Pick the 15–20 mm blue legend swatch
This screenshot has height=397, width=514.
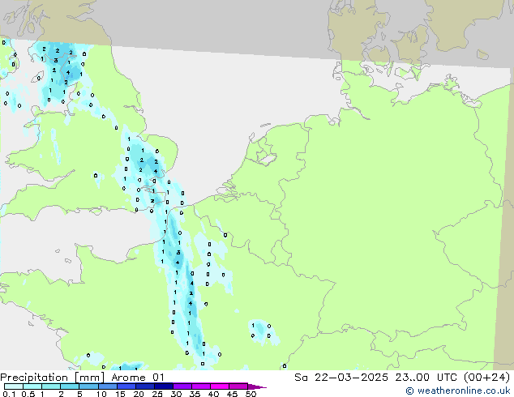point(126,386)
